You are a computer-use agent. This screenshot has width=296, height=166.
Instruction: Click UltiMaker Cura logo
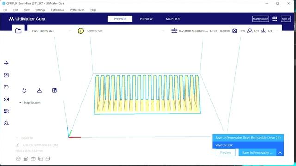point(27,19)
